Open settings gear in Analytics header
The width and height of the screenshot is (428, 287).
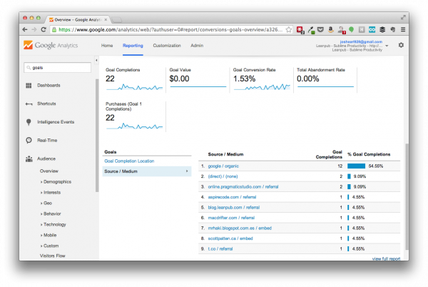tap(401, 45)
